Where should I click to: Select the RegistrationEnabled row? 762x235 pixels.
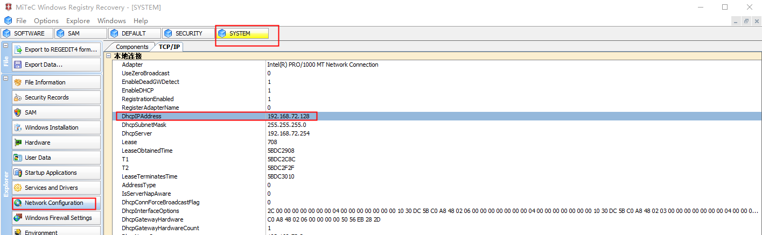pos(437,99)
